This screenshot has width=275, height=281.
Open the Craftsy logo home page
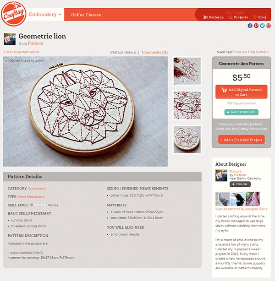[14, 14]
